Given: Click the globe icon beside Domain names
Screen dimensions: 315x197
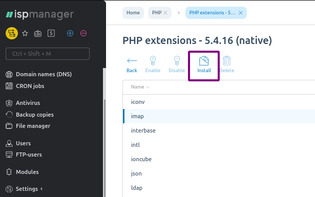Looking at the screenshot, I should [x=9, y=74].
